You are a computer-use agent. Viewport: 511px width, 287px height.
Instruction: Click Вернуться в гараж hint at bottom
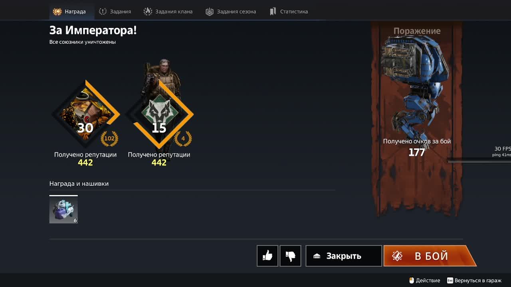[474, 281]
